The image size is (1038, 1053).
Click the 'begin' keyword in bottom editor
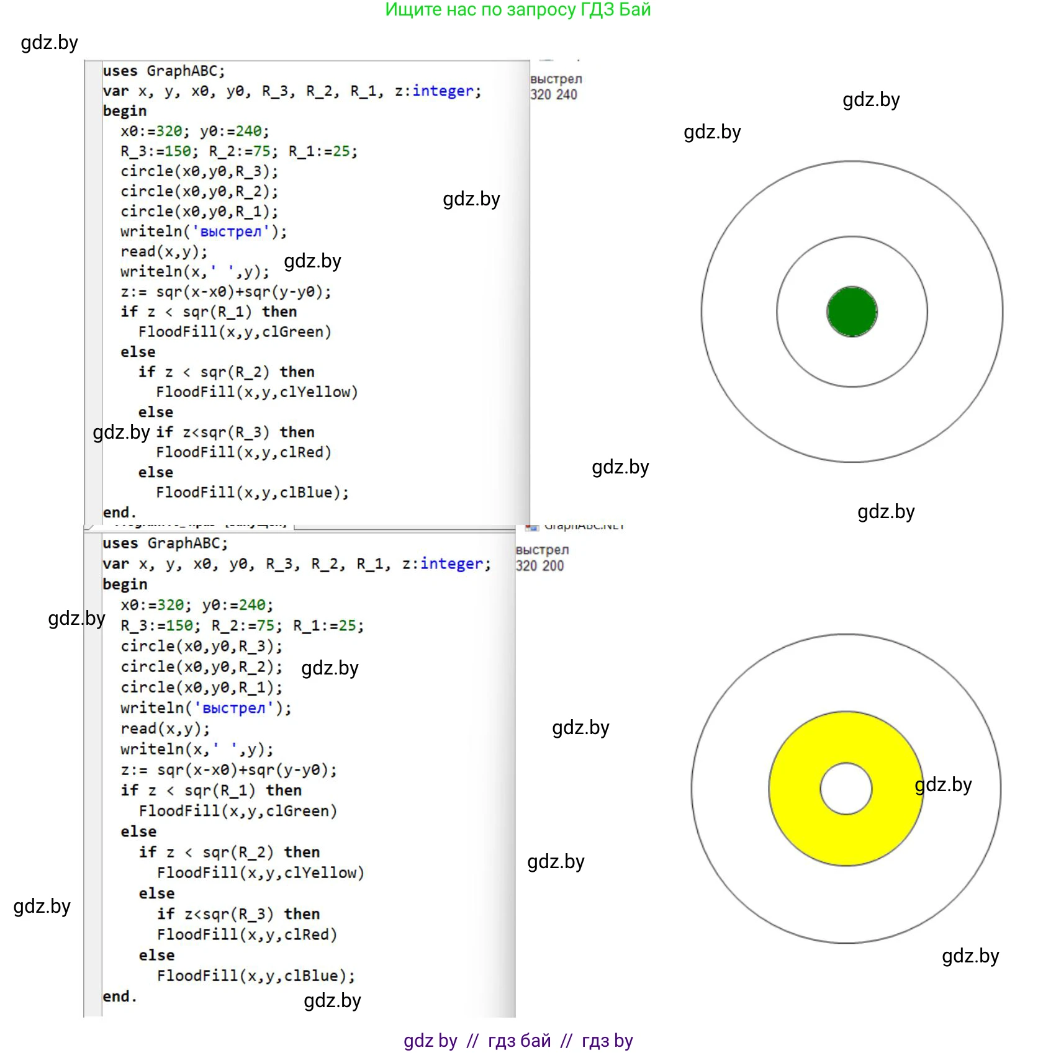point(125,584)
